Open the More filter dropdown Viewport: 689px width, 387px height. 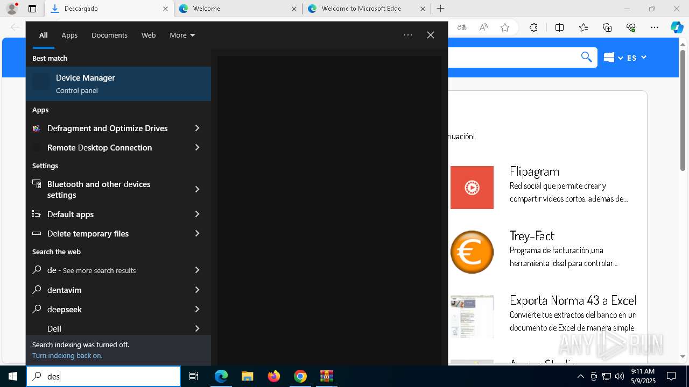tap(182, 35)
